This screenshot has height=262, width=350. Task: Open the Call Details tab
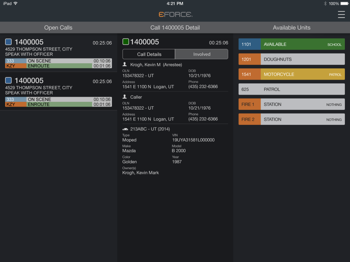[149, 54]
